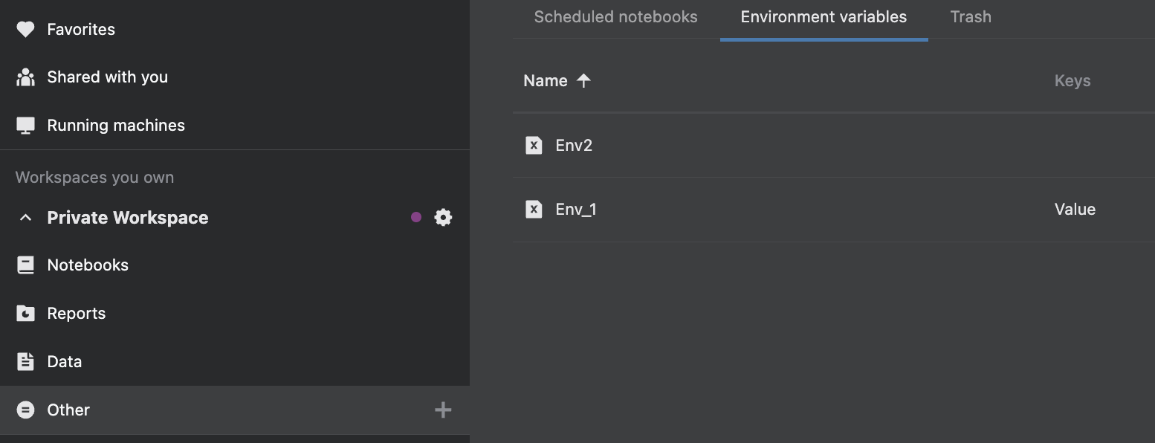The height and width of the screenshot is (443, 1155).
Task: Click the Data sidebar icon
Action: pos(26,361)
